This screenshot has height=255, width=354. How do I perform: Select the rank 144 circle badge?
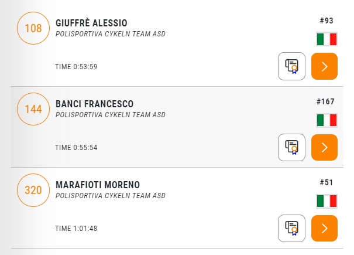tap(33, 109)
